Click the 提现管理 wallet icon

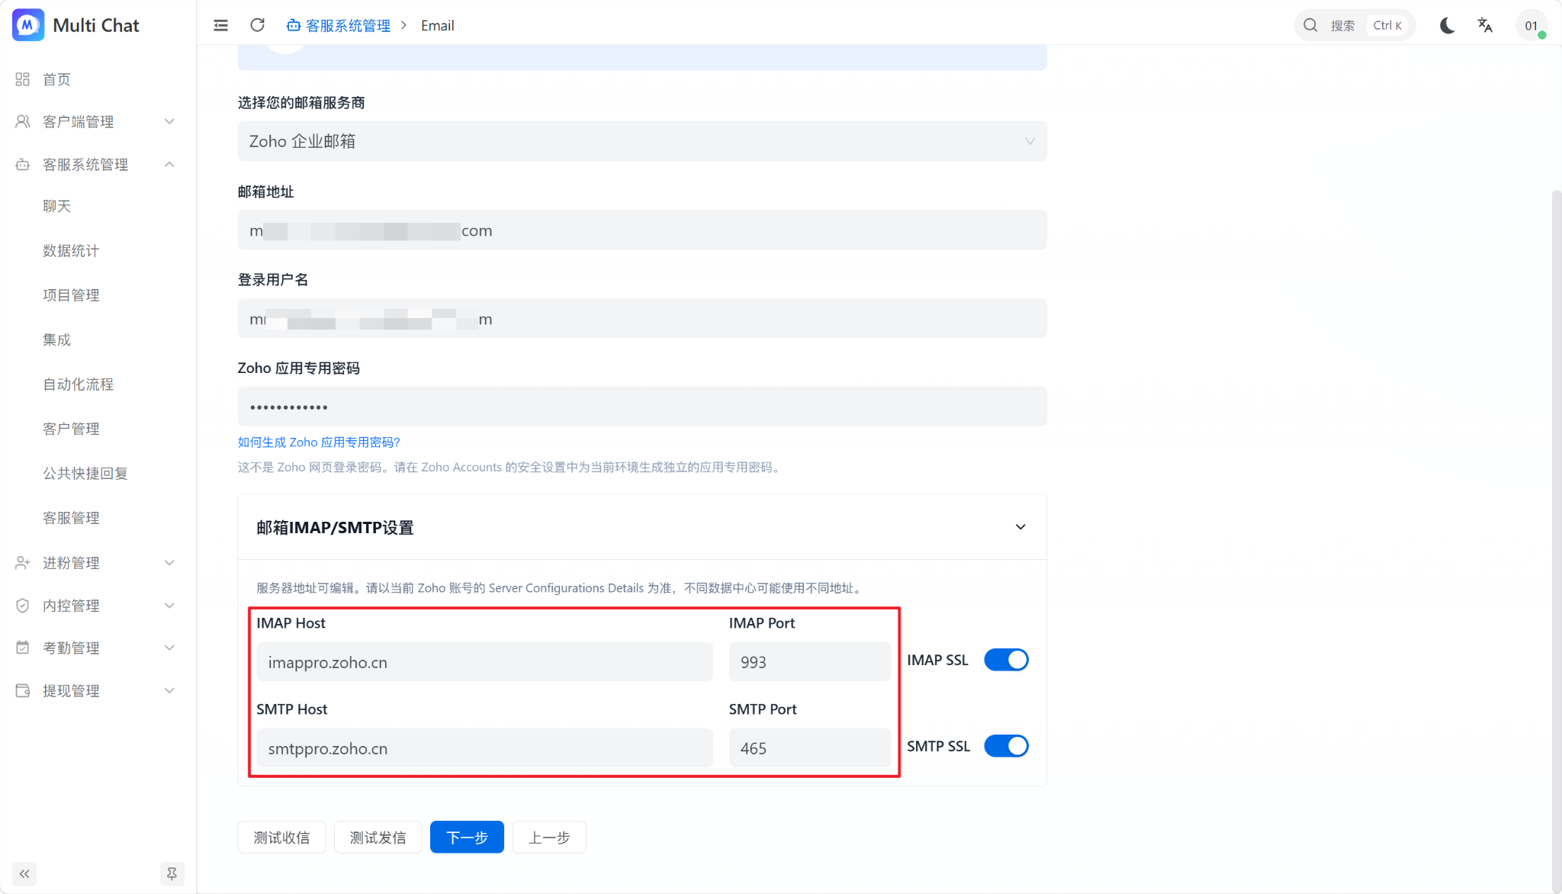click(23, 690)
